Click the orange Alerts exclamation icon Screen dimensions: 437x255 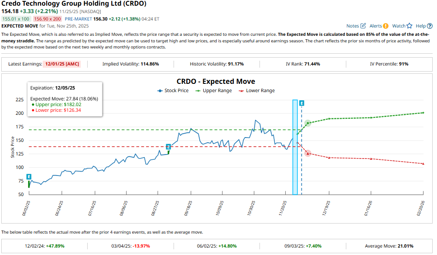[386, 26]
